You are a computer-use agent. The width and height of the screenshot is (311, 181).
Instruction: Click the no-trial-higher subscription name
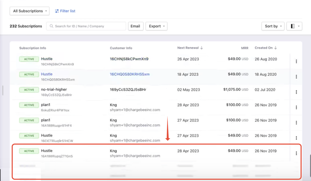[x=54, y=89]
